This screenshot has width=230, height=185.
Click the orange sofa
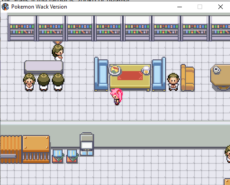pos(188,78)
